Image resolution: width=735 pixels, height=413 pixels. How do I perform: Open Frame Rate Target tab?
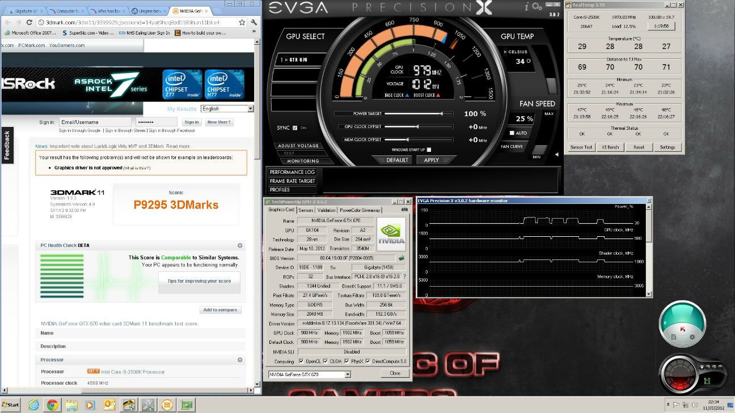(292, 181)
